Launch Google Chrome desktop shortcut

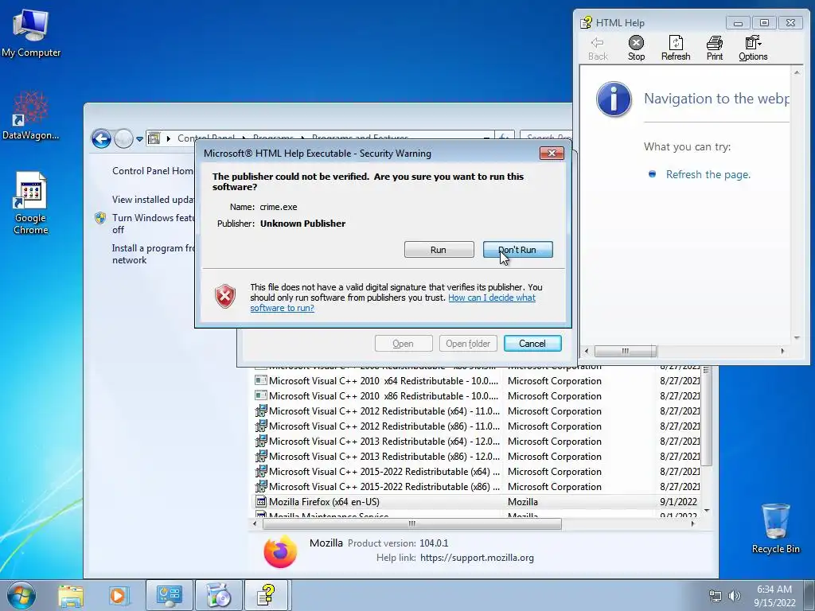pyautogui.click(x=31, y=203)
